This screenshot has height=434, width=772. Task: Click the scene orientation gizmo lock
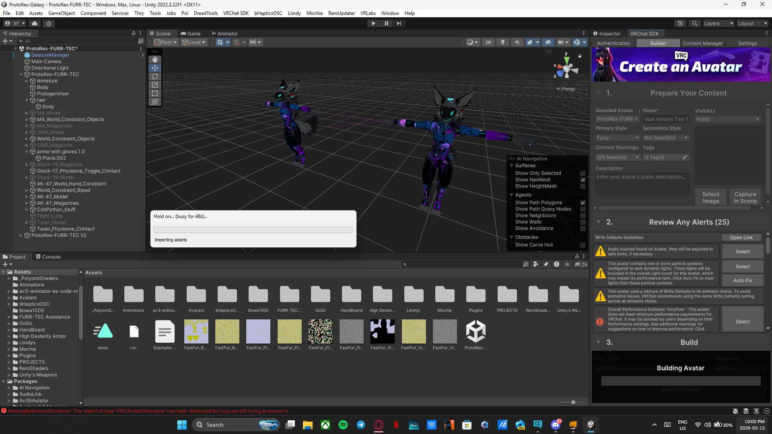(580, 56)
